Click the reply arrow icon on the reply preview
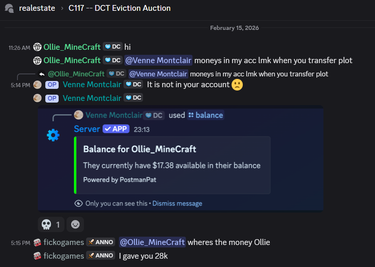Screen dimensions: 375x267 [42, 74]
